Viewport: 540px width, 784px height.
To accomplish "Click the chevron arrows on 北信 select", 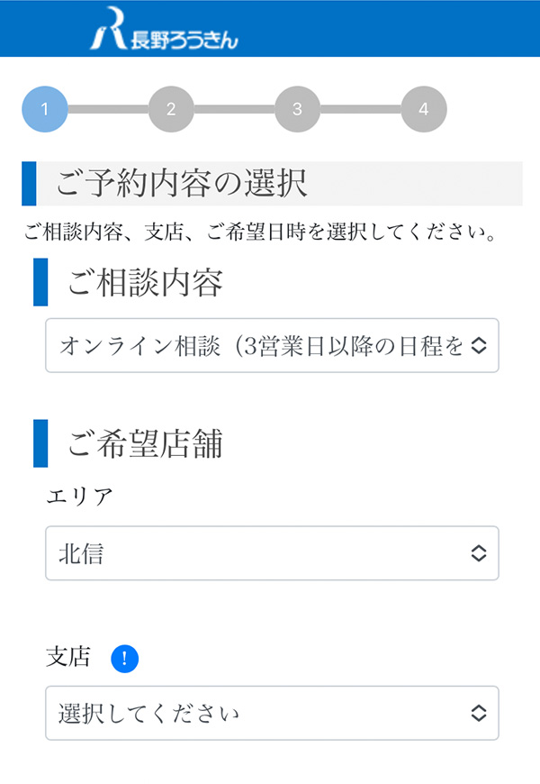I will 479,553.
